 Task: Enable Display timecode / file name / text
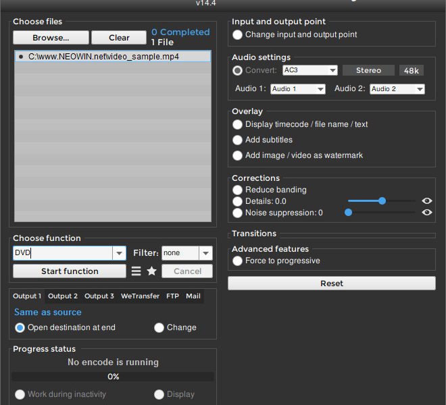[238, 124]
